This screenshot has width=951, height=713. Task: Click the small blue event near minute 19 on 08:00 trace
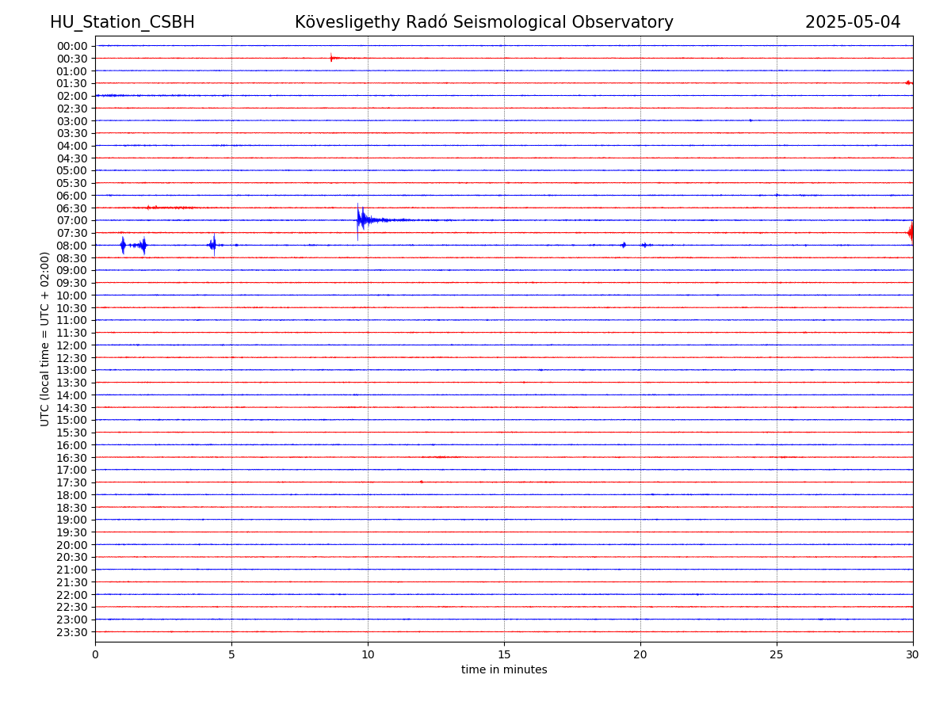624,245
